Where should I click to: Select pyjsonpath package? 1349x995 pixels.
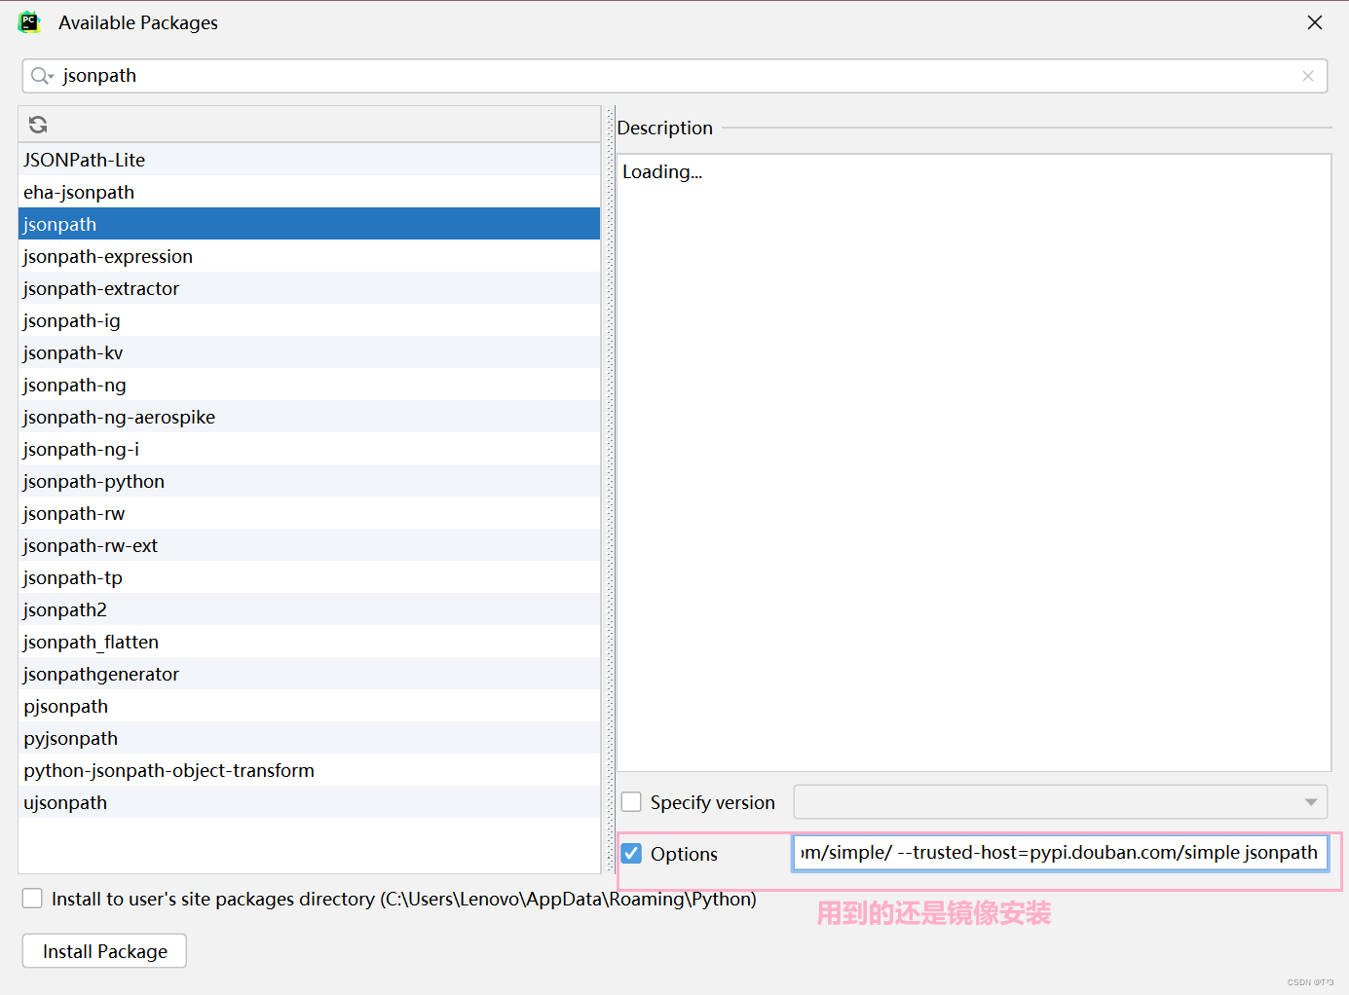tap(310, 738)
